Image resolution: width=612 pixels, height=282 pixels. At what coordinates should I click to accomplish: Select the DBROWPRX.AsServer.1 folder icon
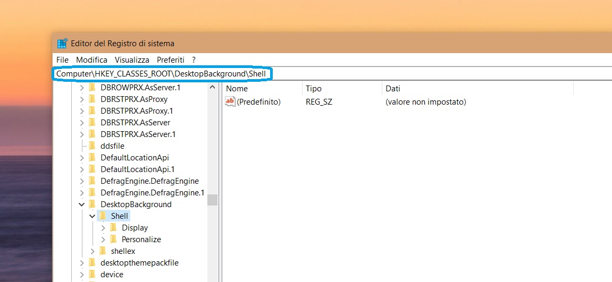tap(92, 88)
